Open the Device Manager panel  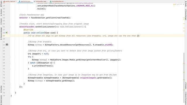186,15
